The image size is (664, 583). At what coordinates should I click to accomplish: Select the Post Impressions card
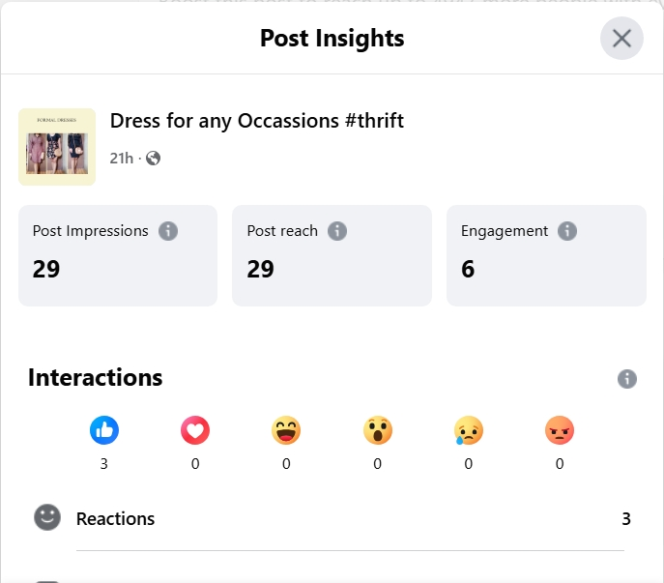click(118, 255)
